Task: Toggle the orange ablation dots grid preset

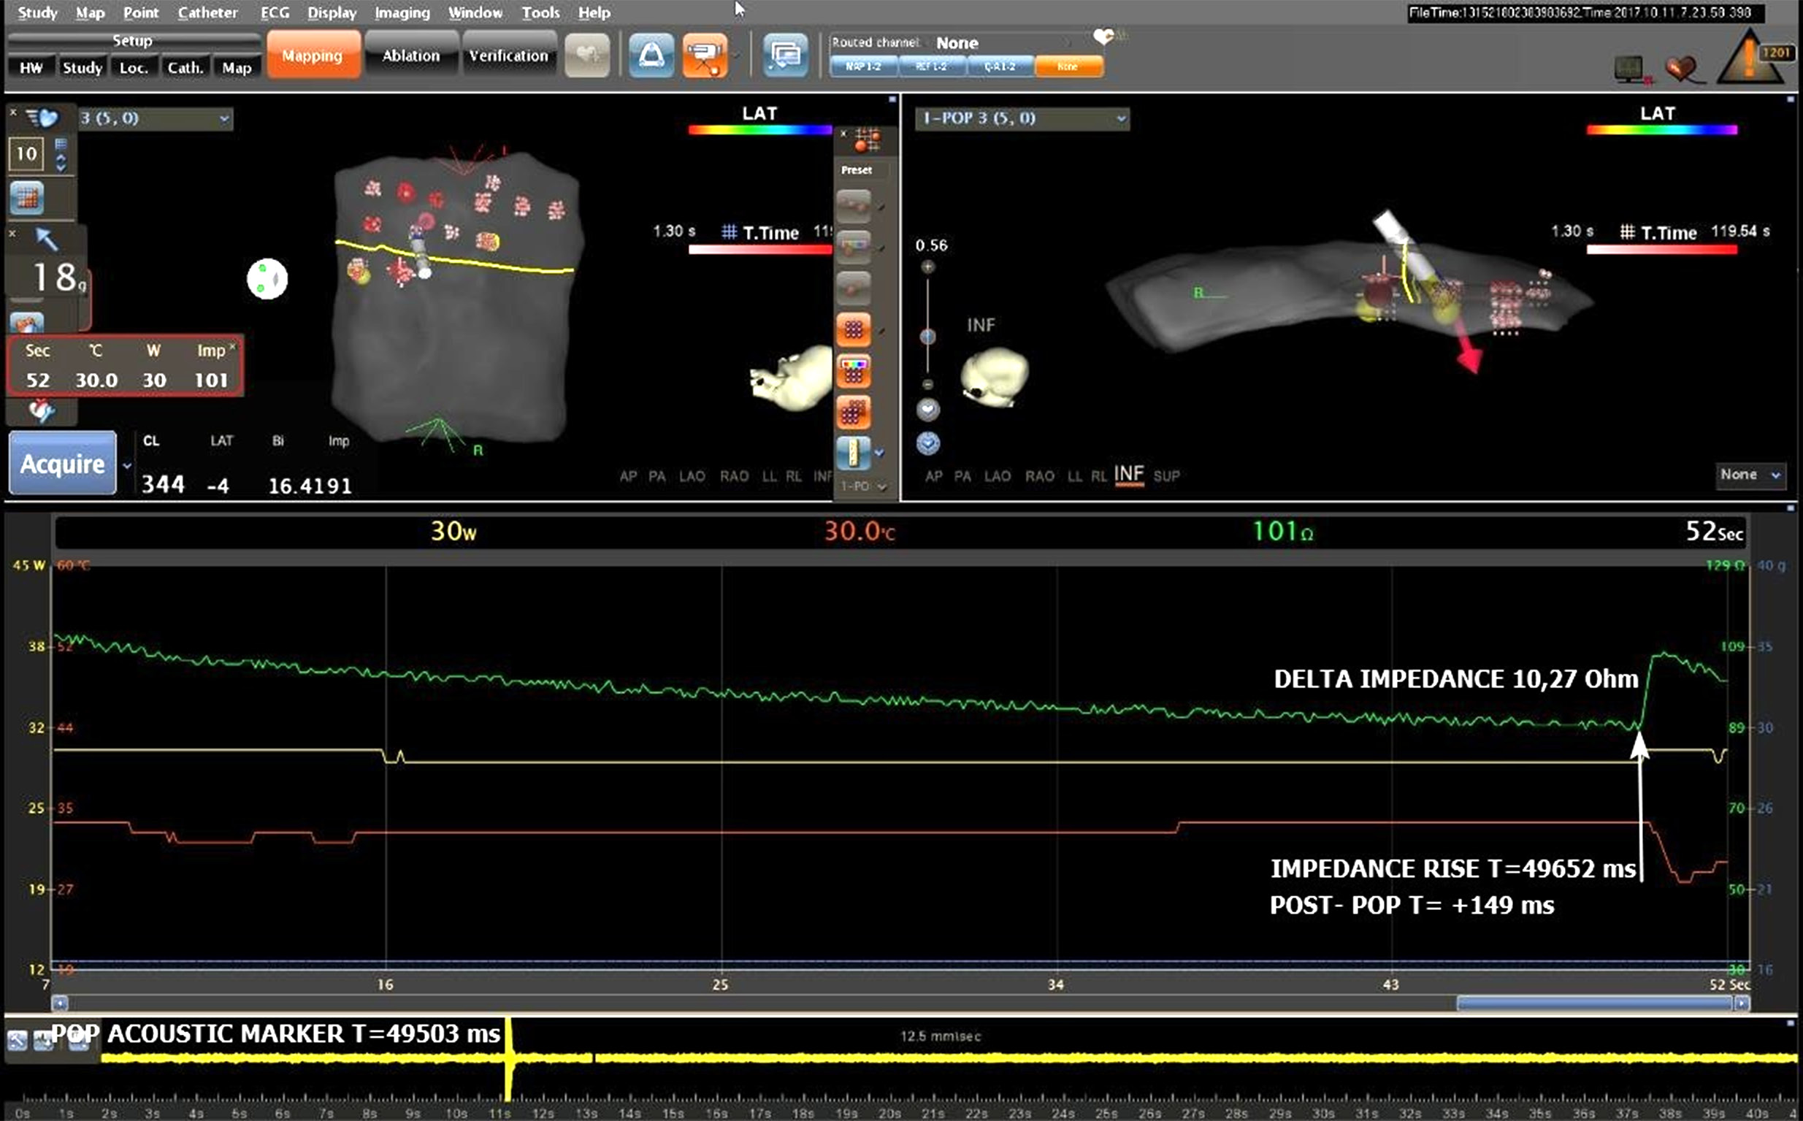Action: tap(852, 329)
